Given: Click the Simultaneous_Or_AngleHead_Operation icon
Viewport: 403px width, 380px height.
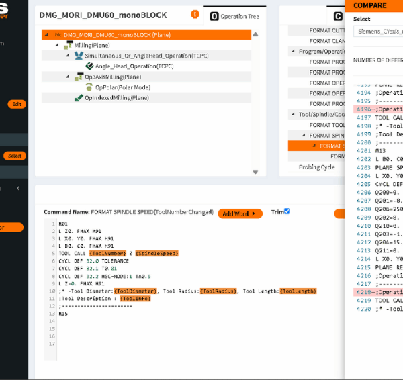Looking at the screenshot, I should pyautogui.click(x=79, y=56).
